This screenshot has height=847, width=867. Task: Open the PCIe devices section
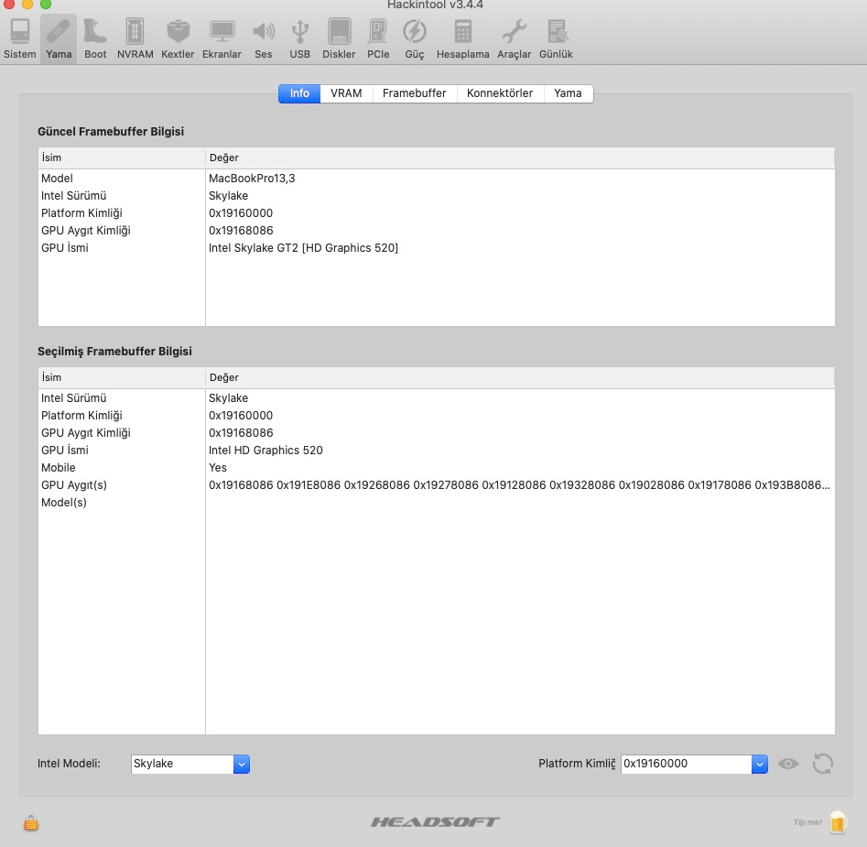378,38
